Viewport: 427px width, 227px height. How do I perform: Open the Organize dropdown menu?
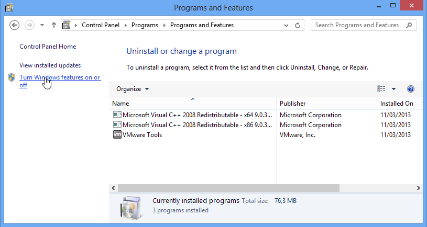pyautogui.click(x=133, y=89)
